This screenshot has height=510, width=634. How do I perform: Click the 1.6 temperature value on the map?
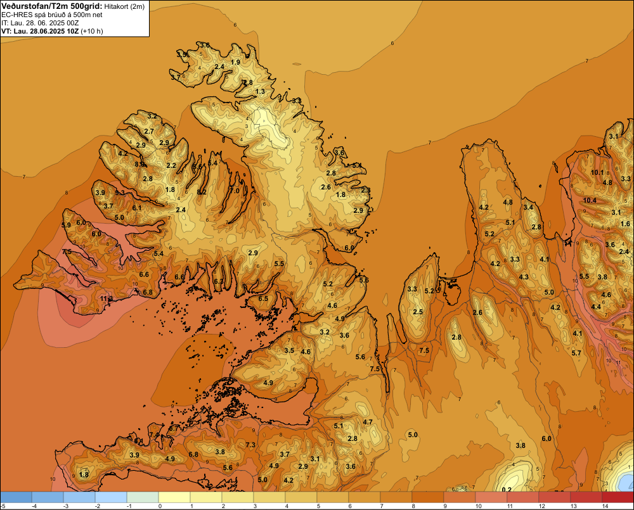click(625, 224)
